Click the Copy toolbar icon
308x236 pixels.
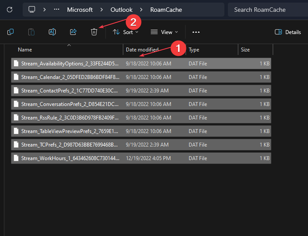point(10,32)
